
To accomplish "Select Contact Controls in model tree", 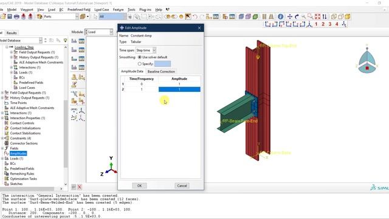I will point(22,123).
